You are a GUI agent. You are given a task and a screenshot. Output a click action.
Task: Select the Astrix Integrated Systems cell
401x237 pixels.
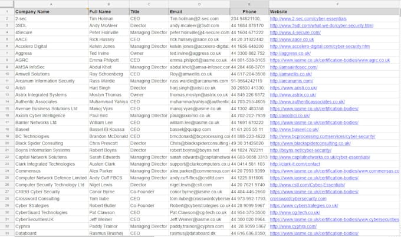coord(51,95)
